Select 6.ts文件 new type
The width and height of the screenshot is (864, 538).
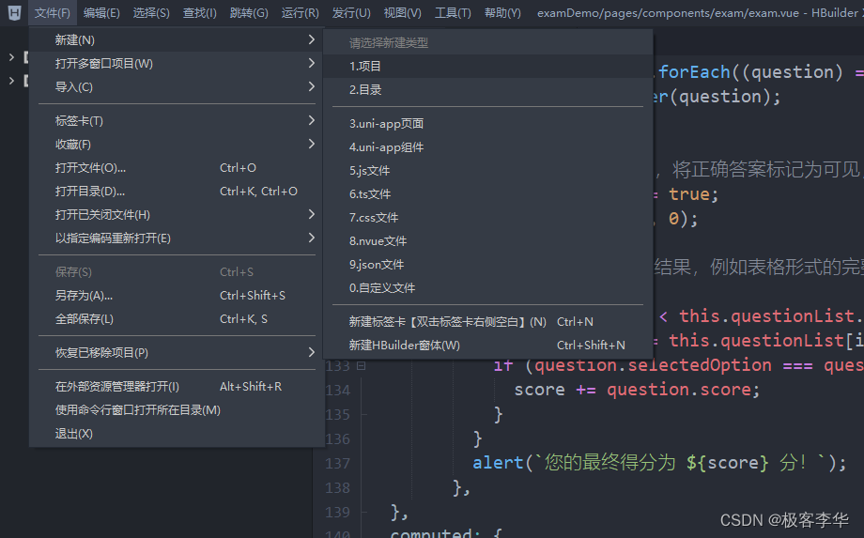coord(487,193)
